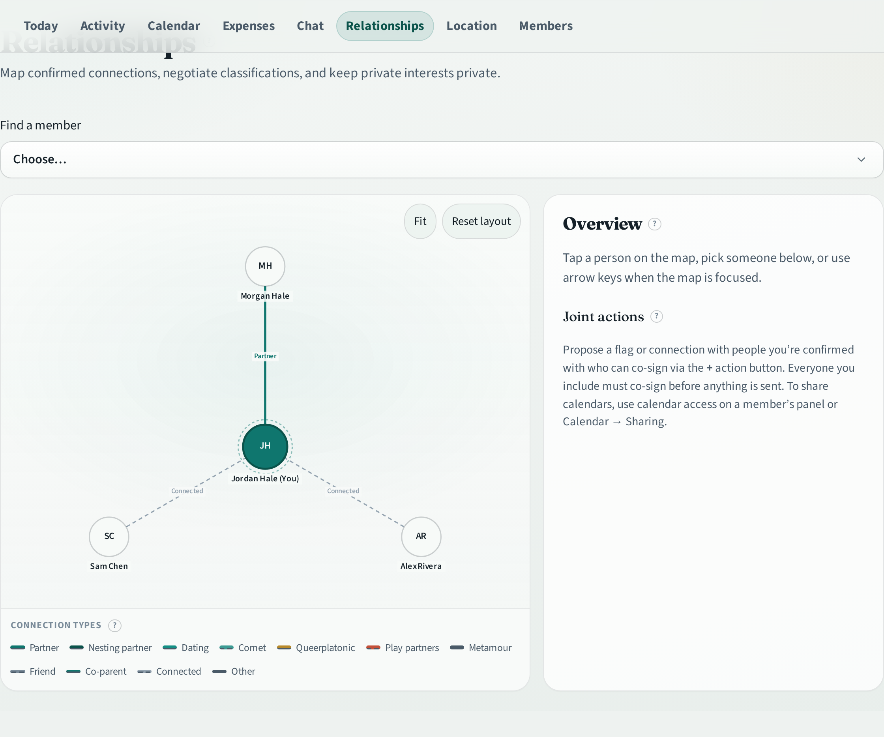This screenshot has height=737, width=884.
Task: Click the CONNECTION TYPES heading
Action: point(56,625)
